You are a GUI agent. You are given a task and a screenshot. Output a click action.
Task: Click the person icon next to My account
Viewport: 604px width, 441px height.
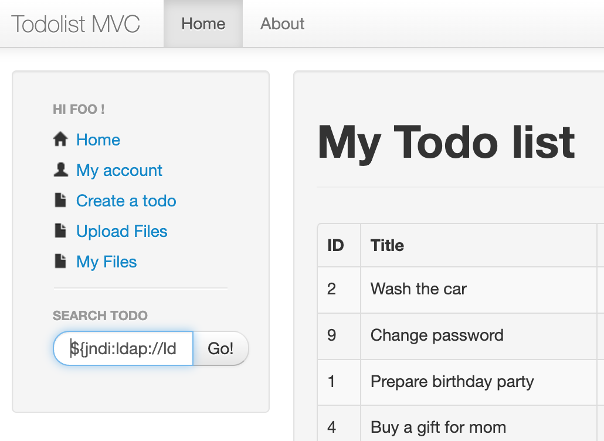coord(60,169)
